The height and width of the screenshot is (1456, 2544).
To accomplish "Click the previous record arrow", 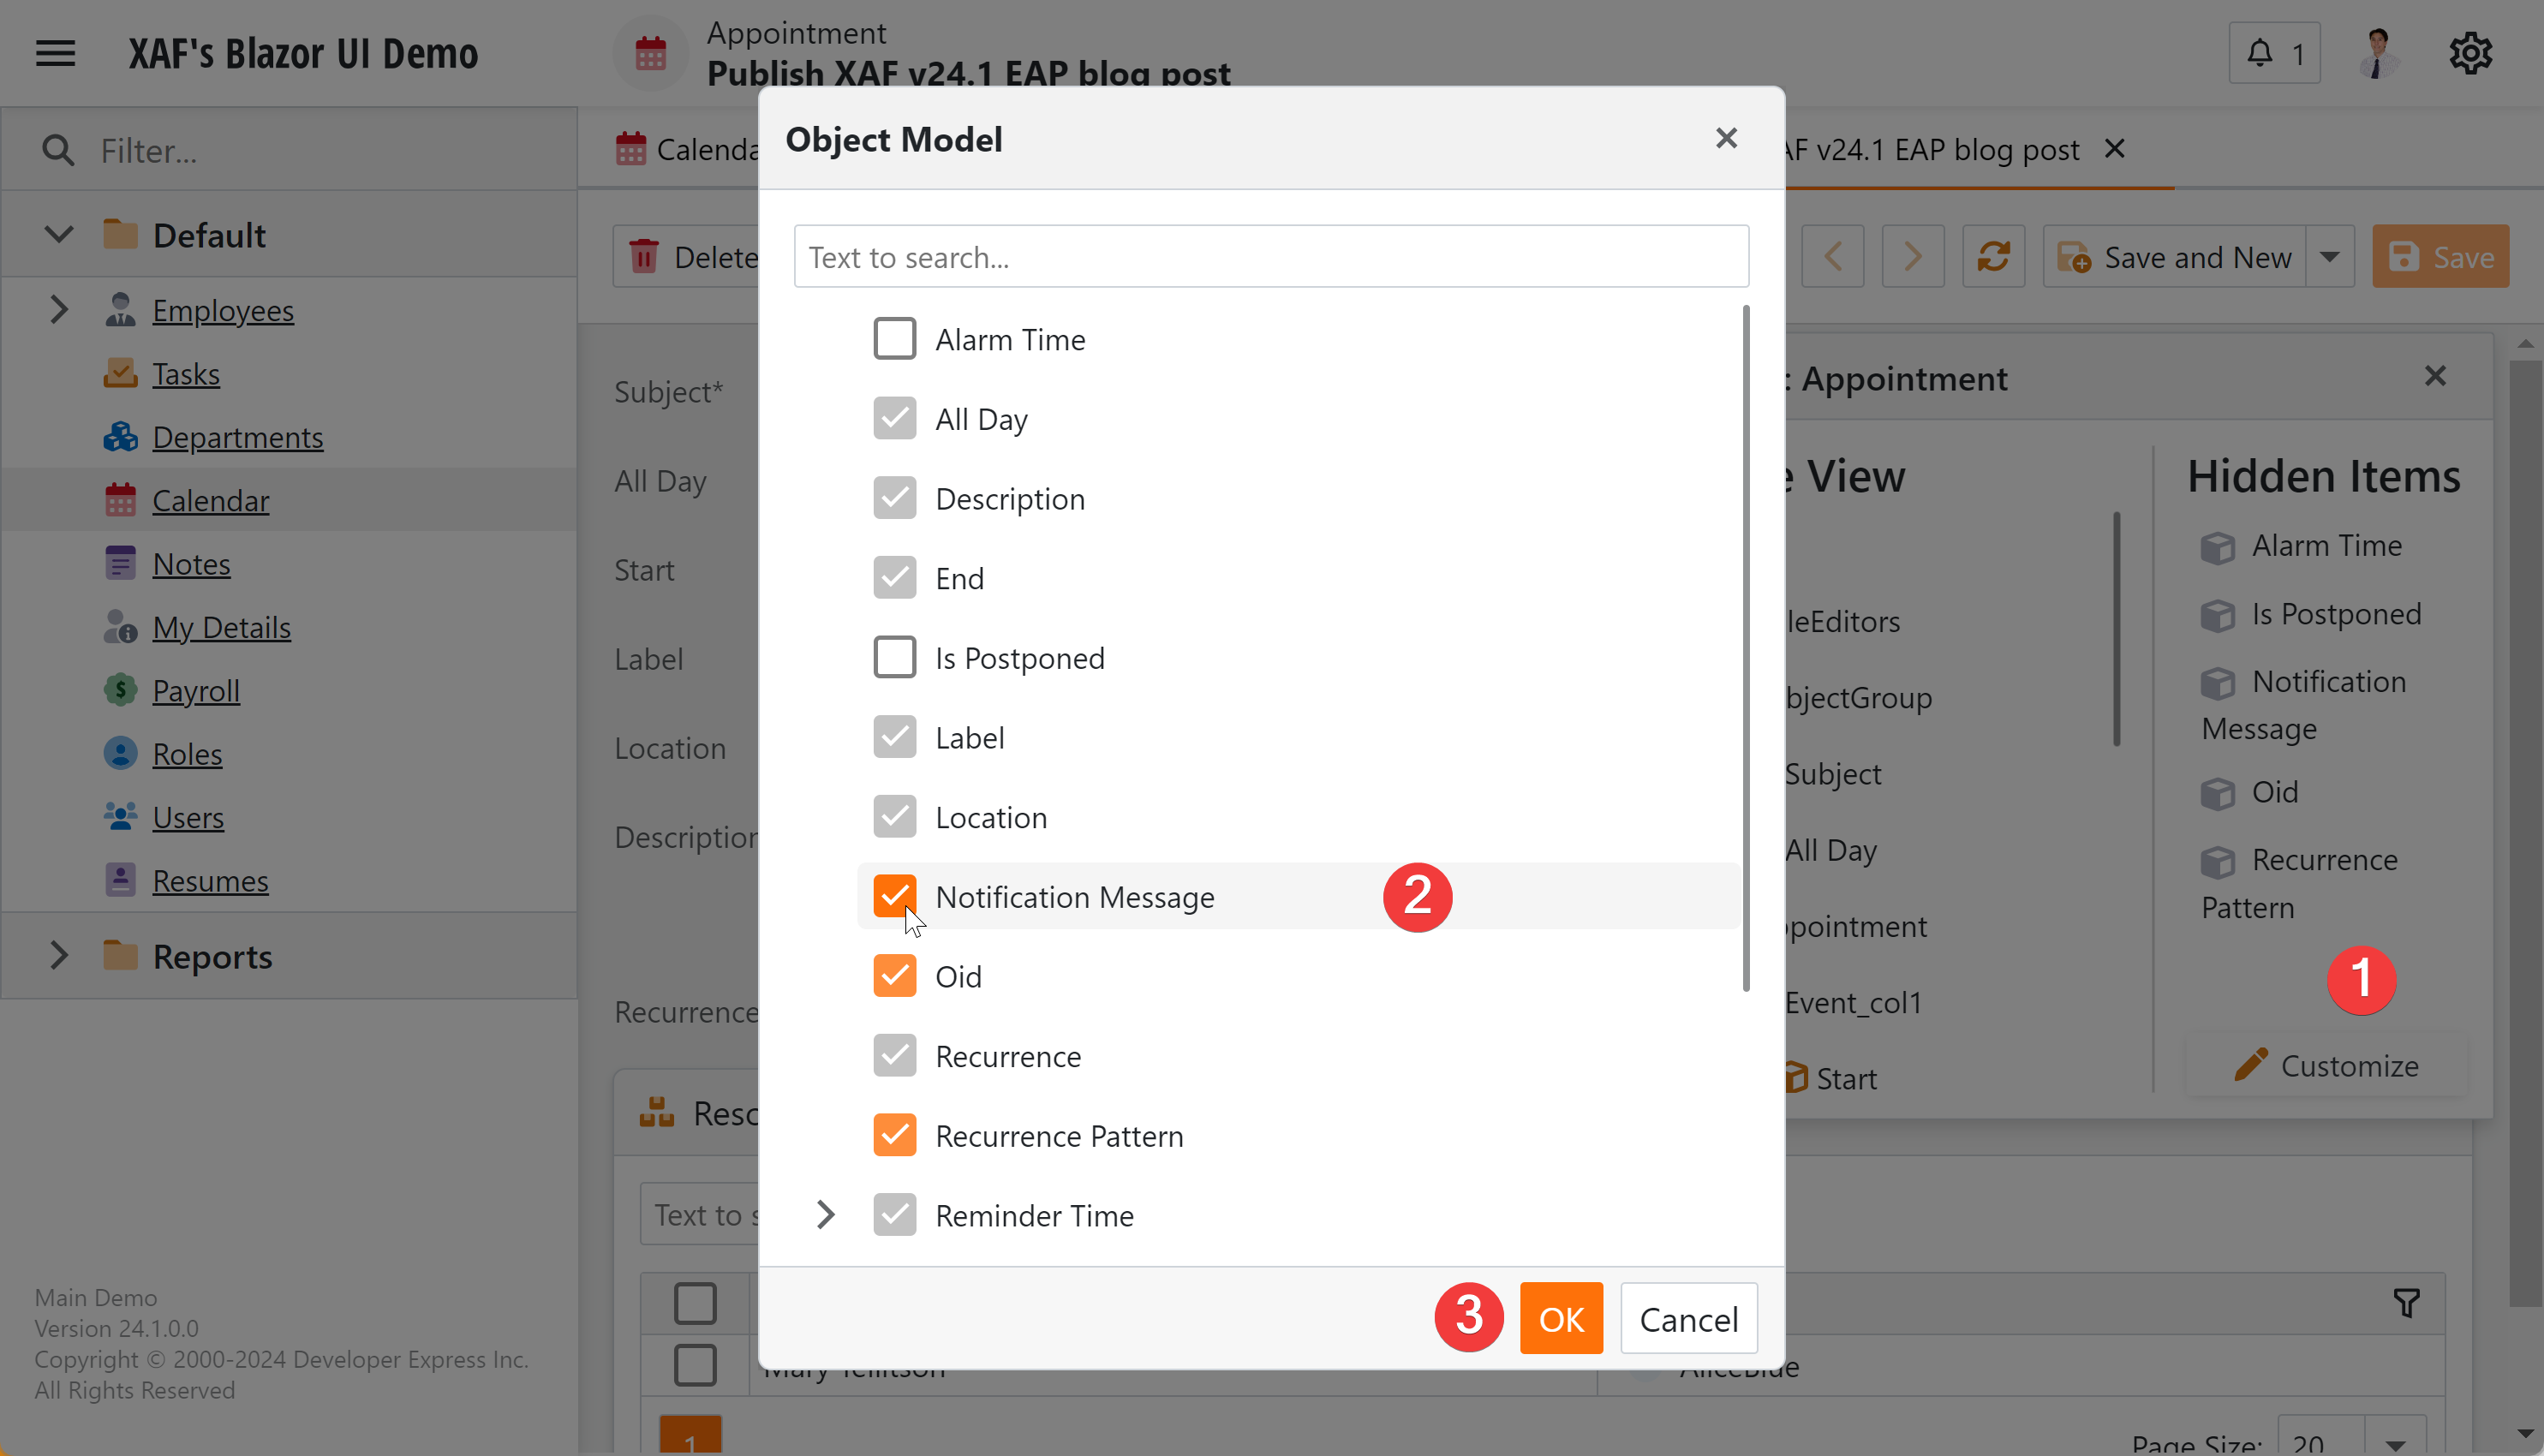I will click(x=1832, y=257).
